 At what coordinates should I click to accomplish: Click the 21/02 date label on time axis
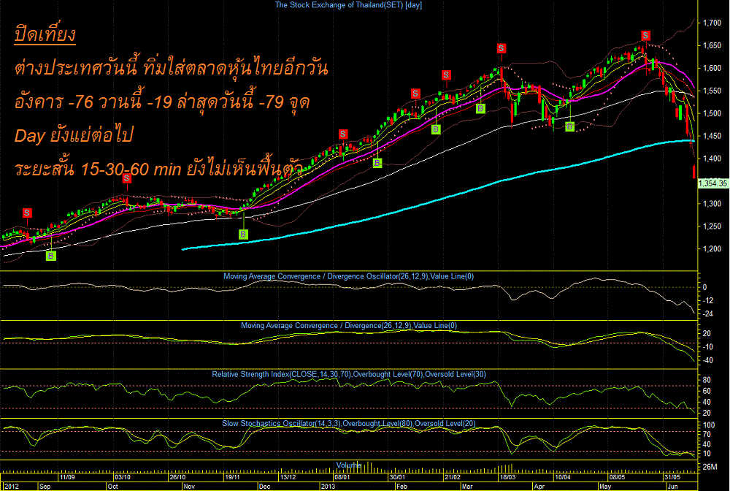coord(452,478)
